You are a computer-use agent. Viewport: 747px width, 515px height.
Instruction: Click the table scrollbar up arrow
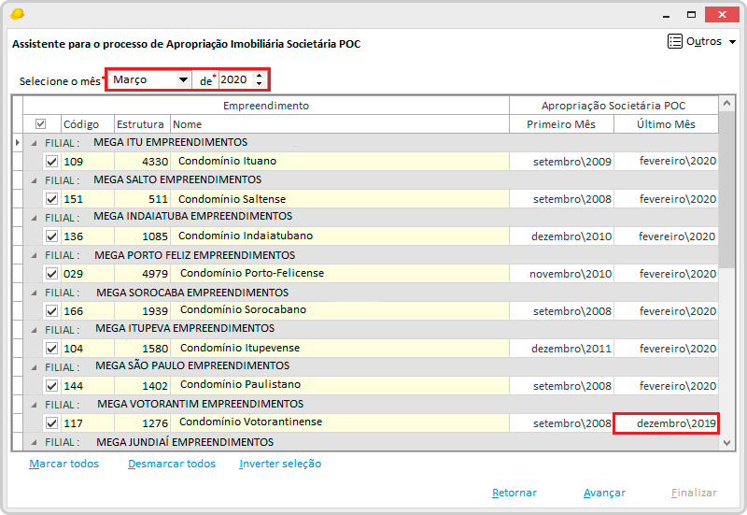[x=726, y=103]
